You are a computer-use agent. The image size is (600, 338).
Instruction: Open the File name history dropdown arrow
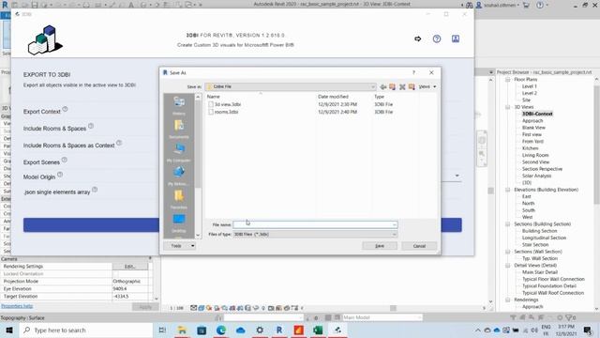point(394,224)
